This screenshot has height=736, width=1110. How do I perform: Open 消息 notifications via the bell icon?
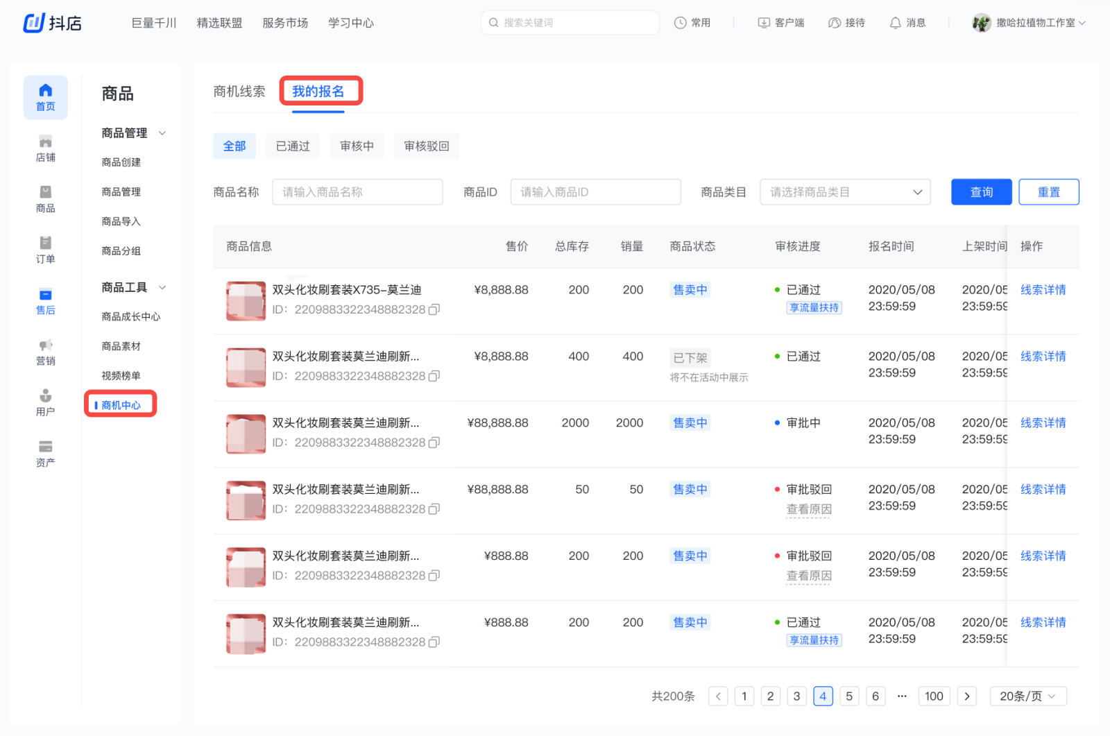coord(895,22)
